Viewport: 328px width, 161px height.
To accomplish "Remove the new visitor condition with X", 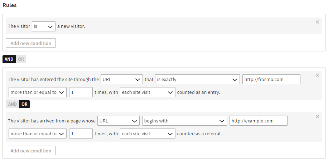I will [317, 22].
